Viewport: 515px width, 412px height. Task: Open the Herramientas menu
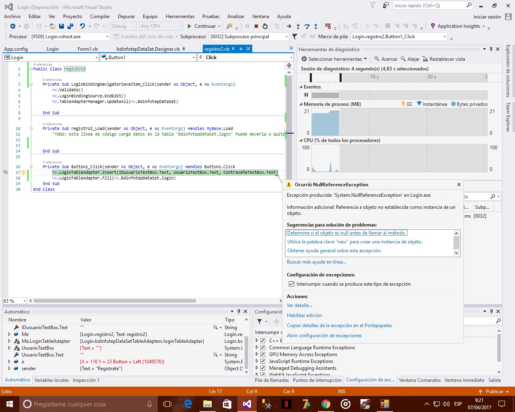(x=180, y=16)
